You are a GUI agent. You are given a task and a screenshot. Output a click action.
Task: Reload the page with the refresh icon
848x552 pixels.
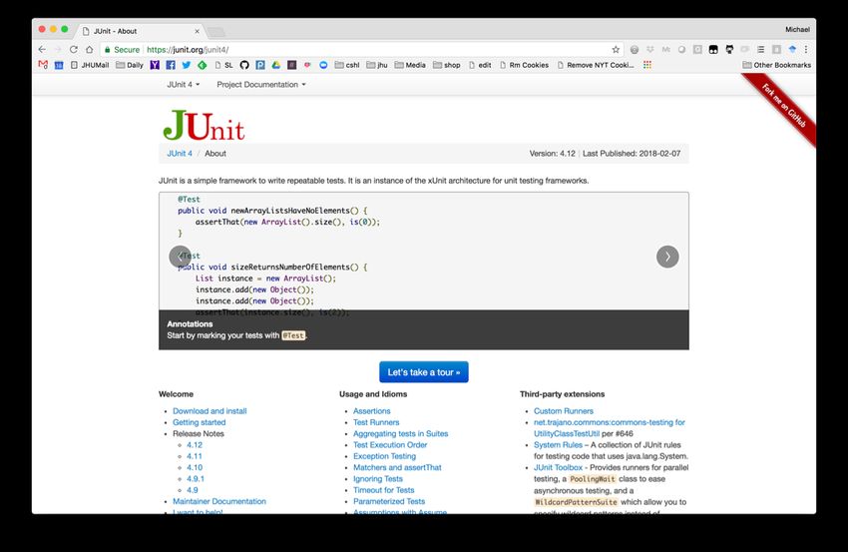(x=74, y=49)
